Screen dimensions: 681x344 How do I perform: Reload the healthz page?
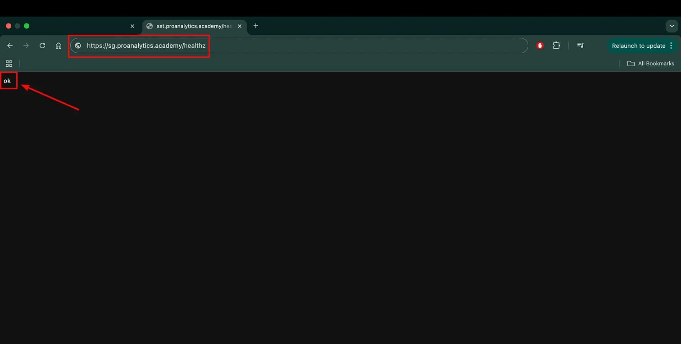click(42, 46)
